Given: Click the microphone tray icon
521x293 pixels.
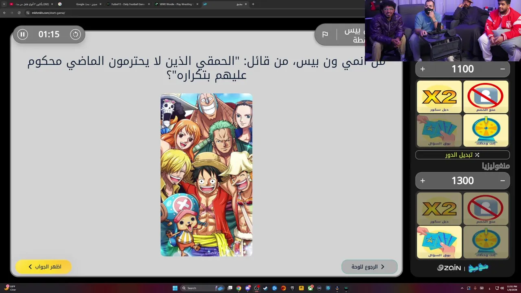Looking at the screenshot, I should pos(475,288).
